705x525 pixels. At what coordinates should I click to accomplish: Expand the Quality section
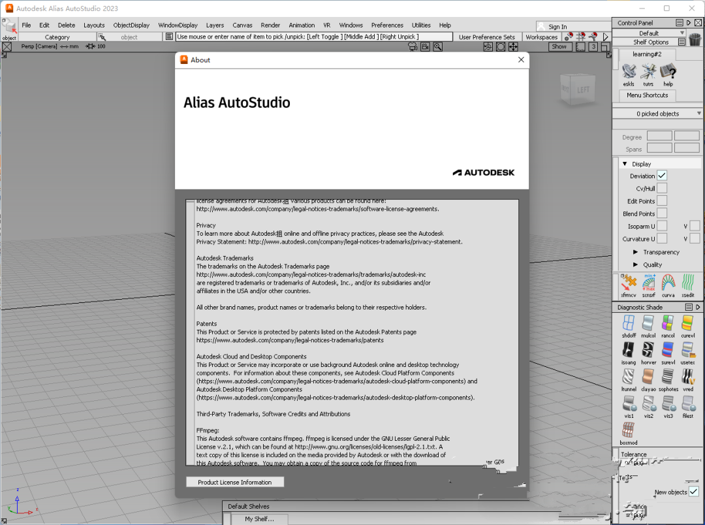[x=635, y=264]
